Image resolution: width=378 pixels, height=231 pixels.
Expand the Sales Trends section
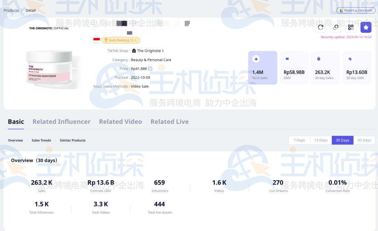click(41, 140)
